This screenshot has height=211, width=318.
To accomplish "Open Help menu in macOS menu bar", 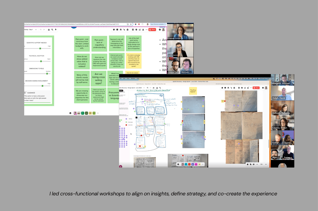I will coord(138,79).
